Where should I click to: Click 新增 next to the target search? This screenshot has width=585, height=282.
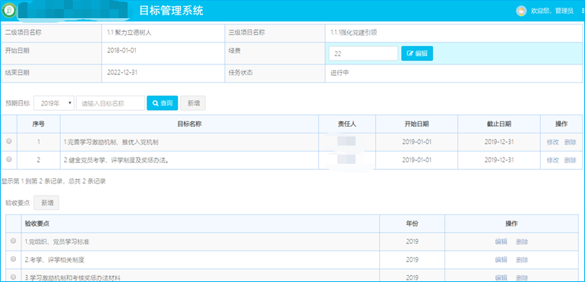point(193,103)
